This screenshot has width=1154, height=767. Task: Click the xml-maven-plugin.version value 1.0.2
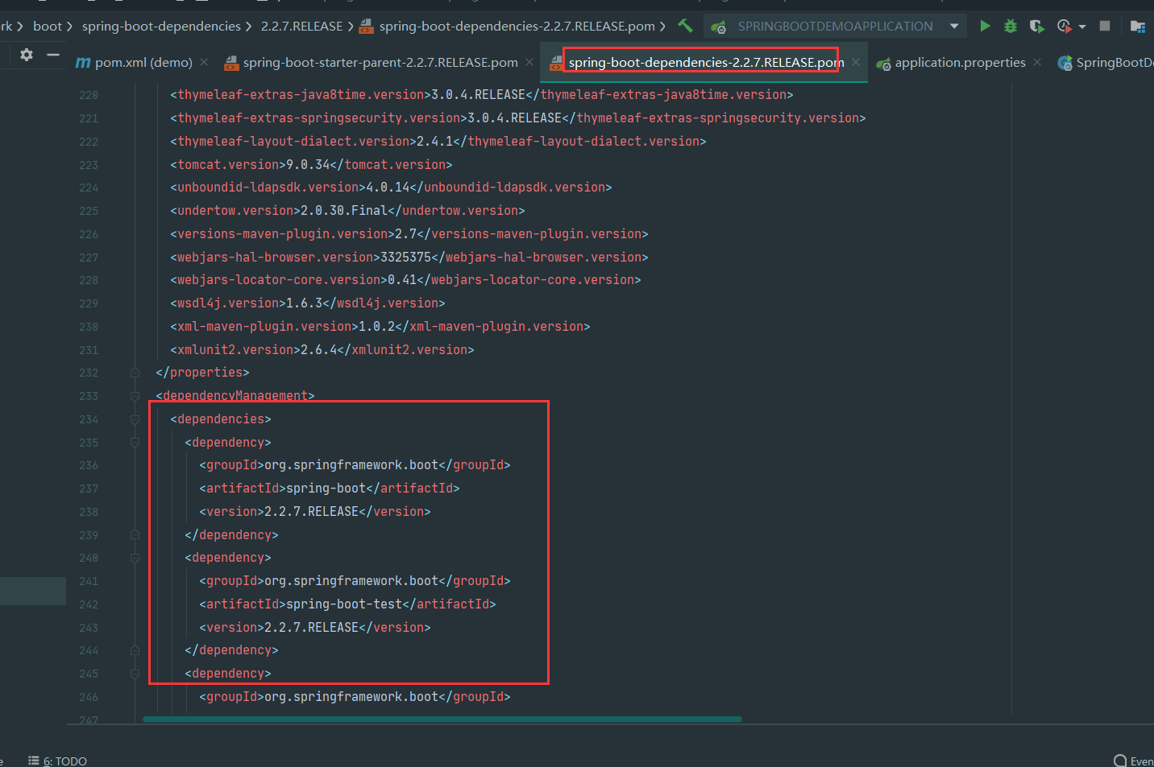377,327
